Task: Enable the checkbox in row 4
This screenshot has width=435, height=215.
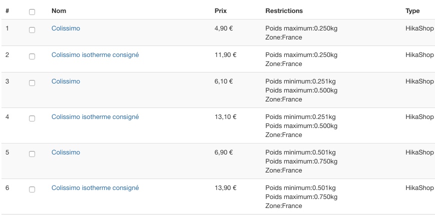Action: coord(32,119)
